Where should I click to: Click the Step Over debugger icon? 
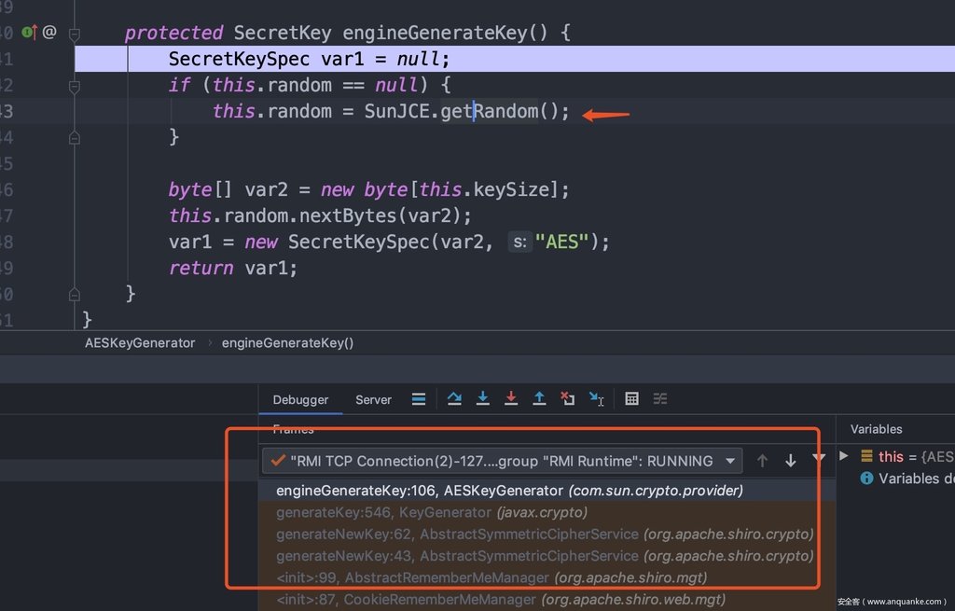pos(454,399)
